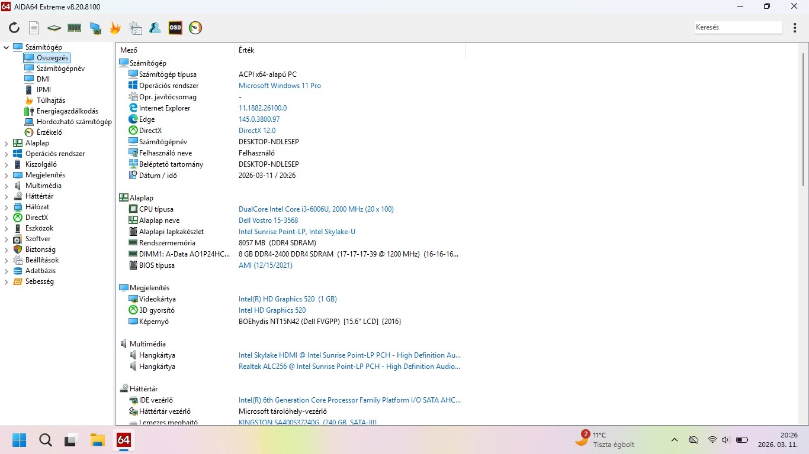The height and width of the screenshot is (454, 809).
Task: Select the Számítógépnév row in details list
Action: [x=290, y=142]
